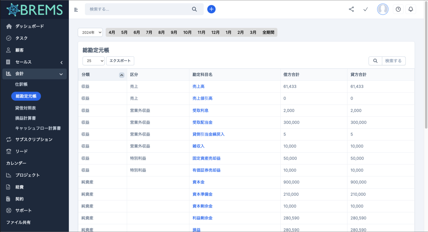
Task: Open ファイル共有 in the sidebar
Action: [18, 222]
